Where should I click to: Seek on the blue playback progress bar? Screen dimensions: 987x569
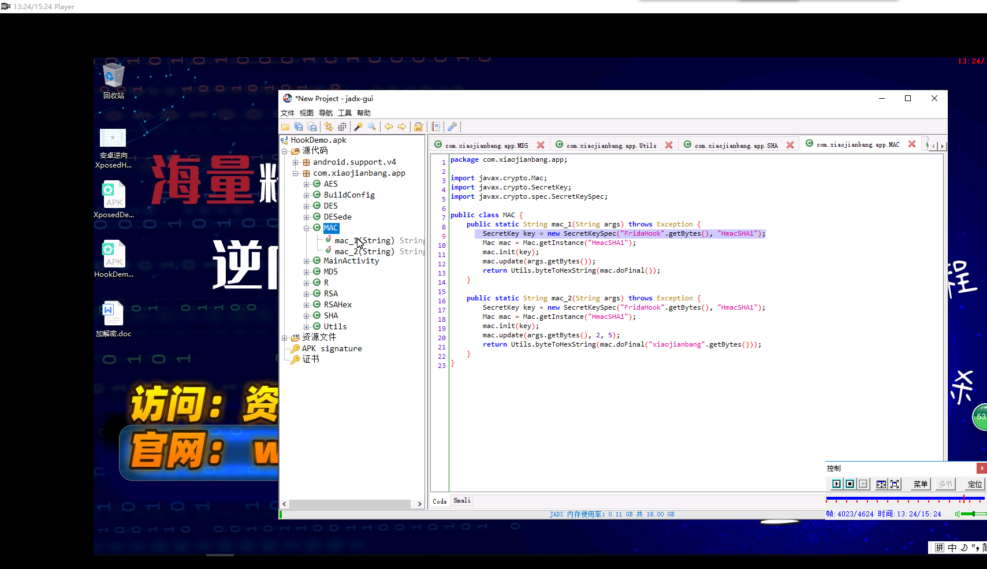pos(905,498)
